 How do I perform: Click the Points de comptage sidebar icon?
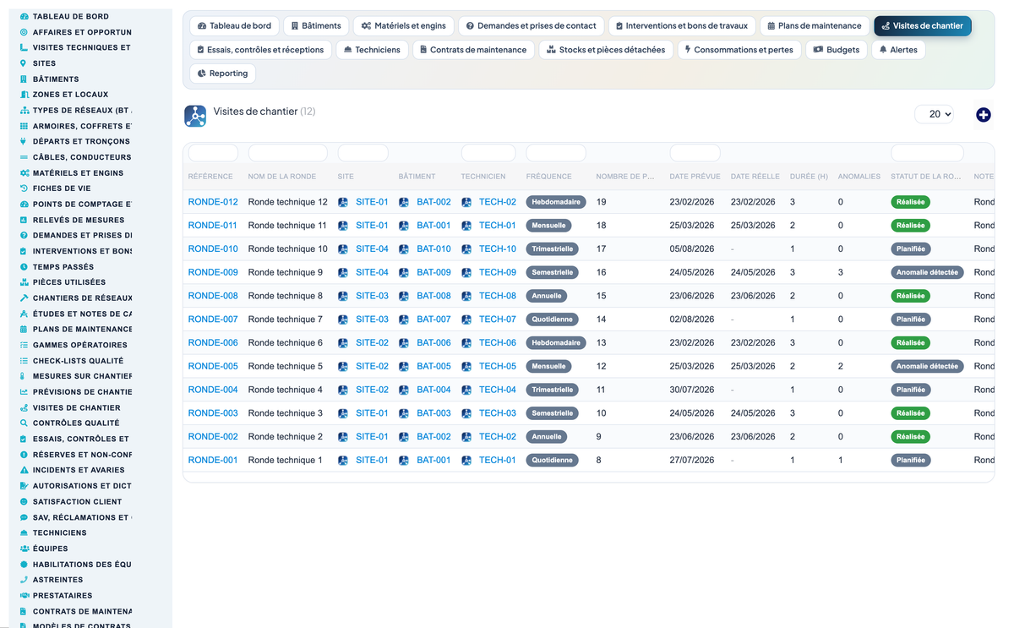(x=24, y=204)
